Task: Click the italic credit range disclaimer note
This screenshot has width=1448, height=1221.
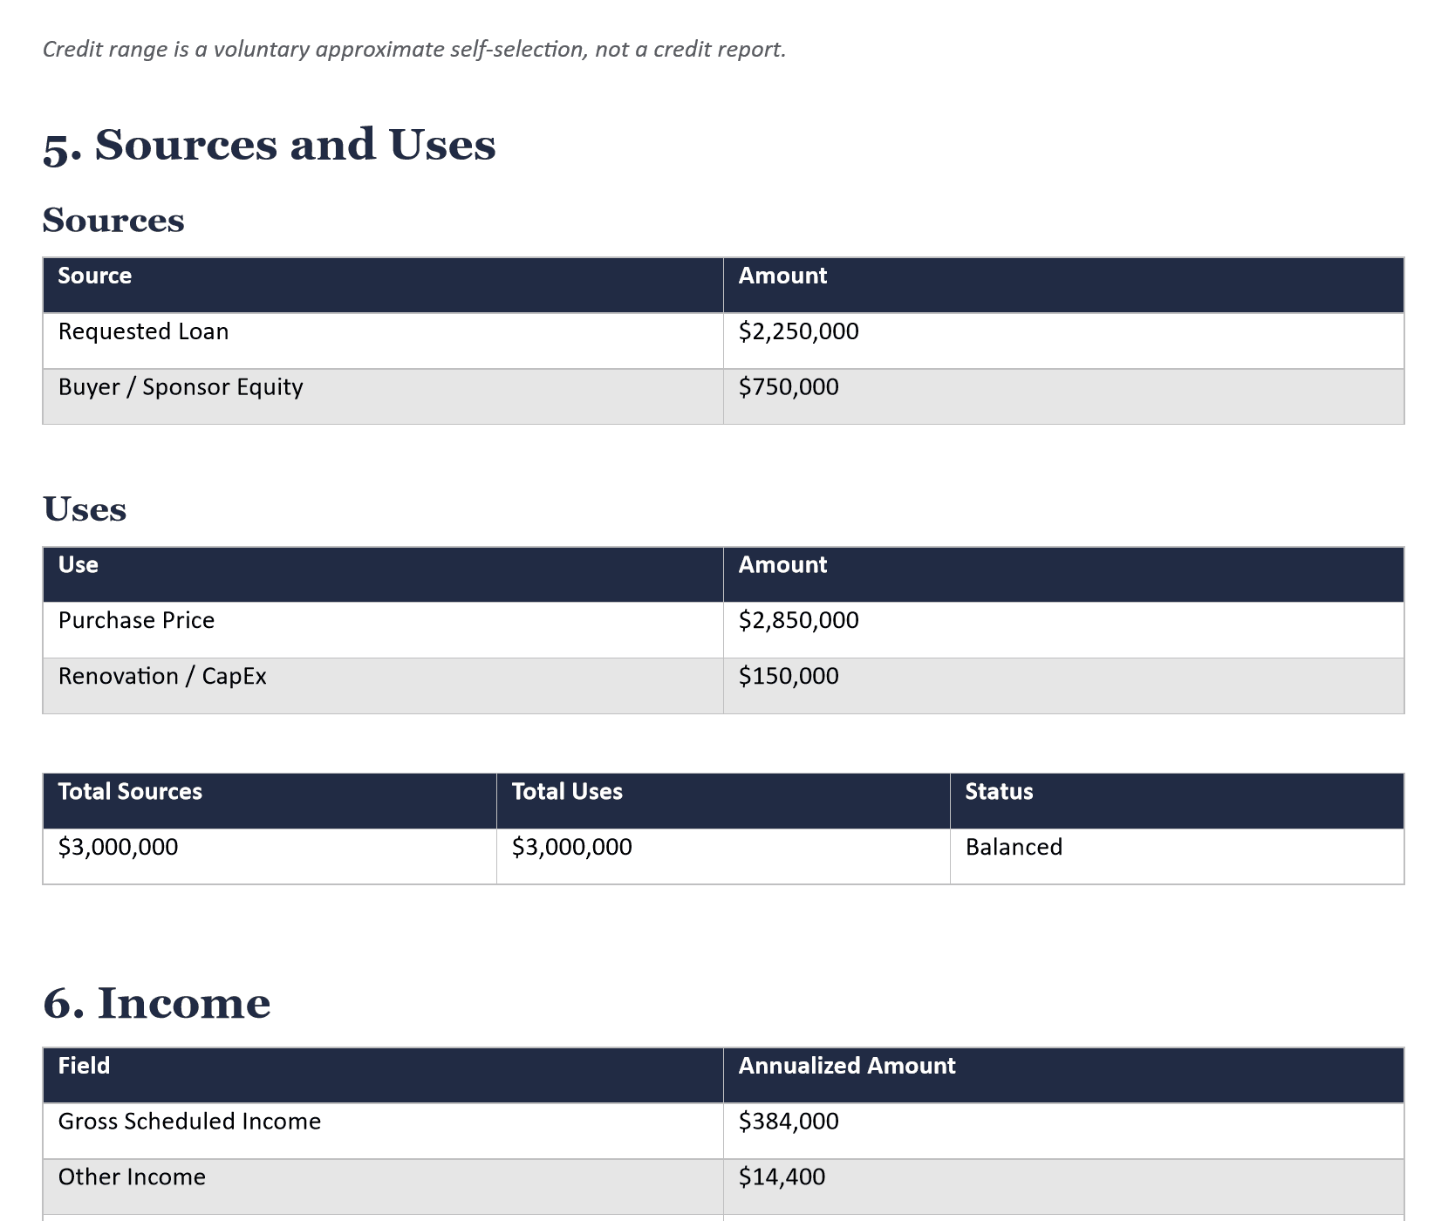Action: coord(414,50)
